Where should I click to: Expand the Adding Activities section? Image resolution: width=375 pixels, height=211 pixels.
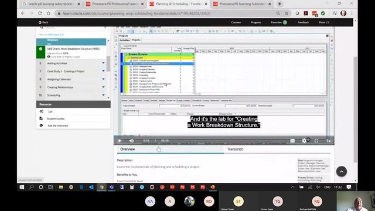pos(103,63)
